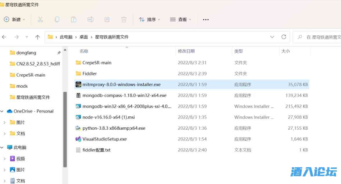Open CrepeSR-main in the sidebar
The image size is (341, 184).
point(28,75)
